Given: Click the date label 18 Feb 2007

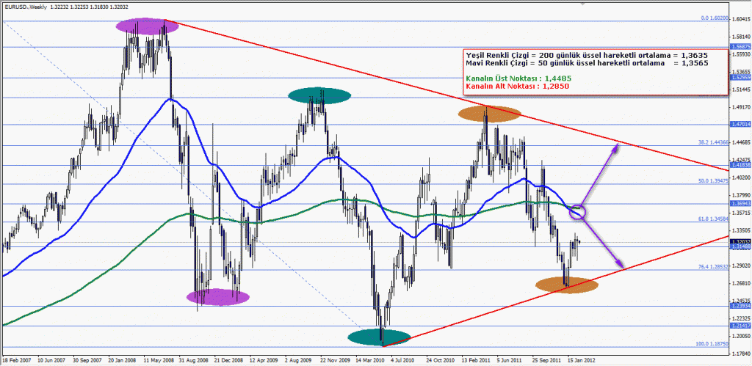Looking at the screenshot, I should pos(16,359).
